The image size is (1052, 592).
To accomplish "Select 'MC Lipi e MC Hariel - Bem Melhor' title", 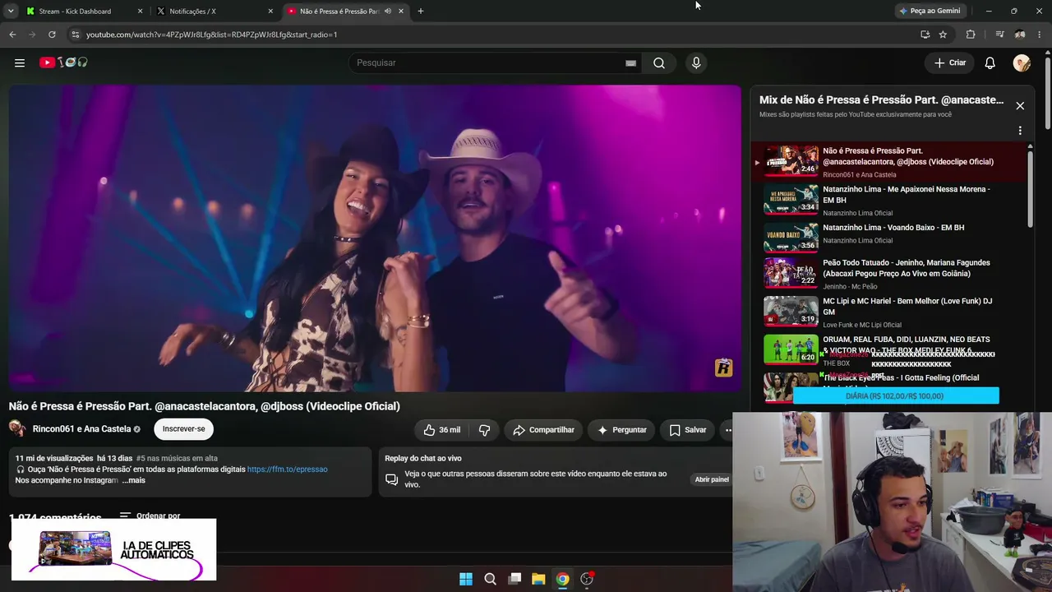I will coord(907,307).
